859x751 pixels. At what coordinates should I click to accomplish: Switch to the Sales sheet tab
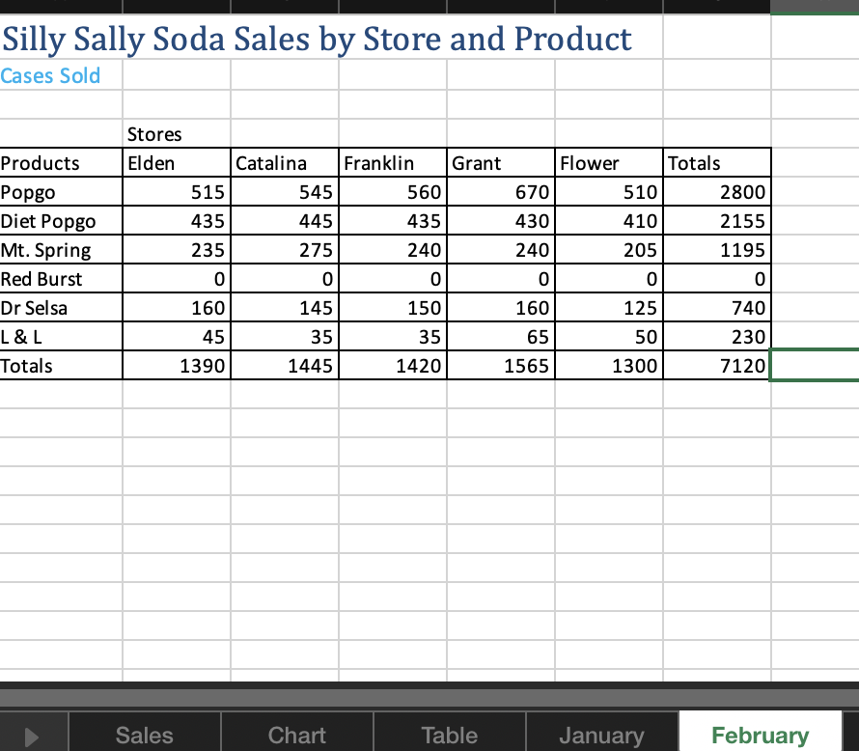[x=143, y=735]
